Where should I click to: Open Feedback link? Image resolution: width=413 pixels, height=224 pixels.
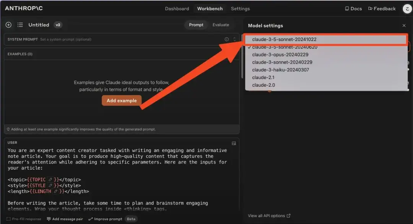coord(382,9)
